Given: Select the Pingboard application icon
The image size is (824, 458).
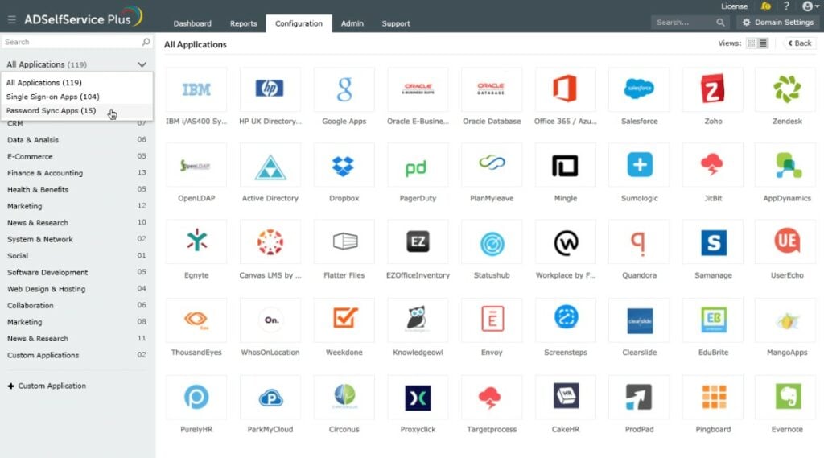Looking at the screenshot, I should (x=713, y=397).
